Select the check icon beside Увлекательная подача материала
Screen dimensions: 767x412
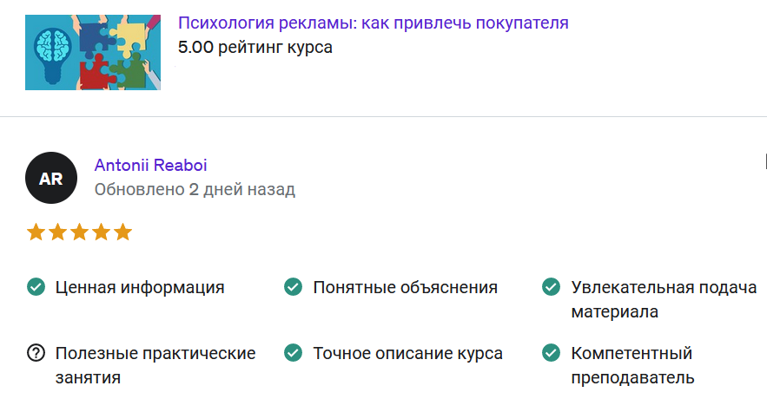[551, 287]
